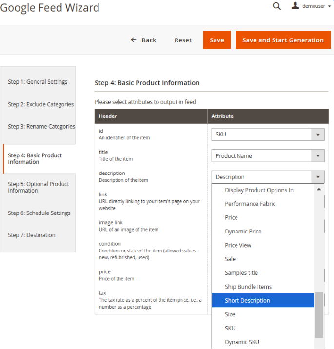Click the 'An identifier of the item' text
This screenshot has width=334, height=349.
(124, 138)
